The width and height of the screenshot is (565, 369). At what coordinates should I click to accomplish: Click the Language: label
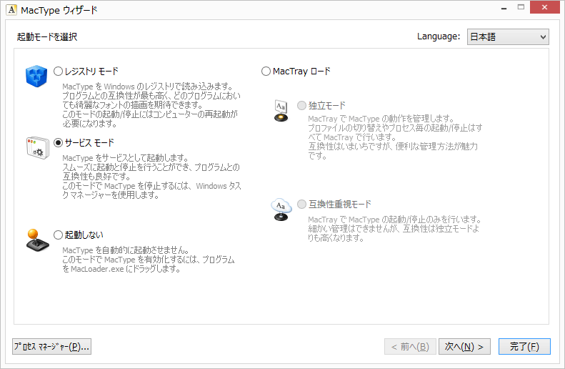pyautogui.click(x=439, y=36)
